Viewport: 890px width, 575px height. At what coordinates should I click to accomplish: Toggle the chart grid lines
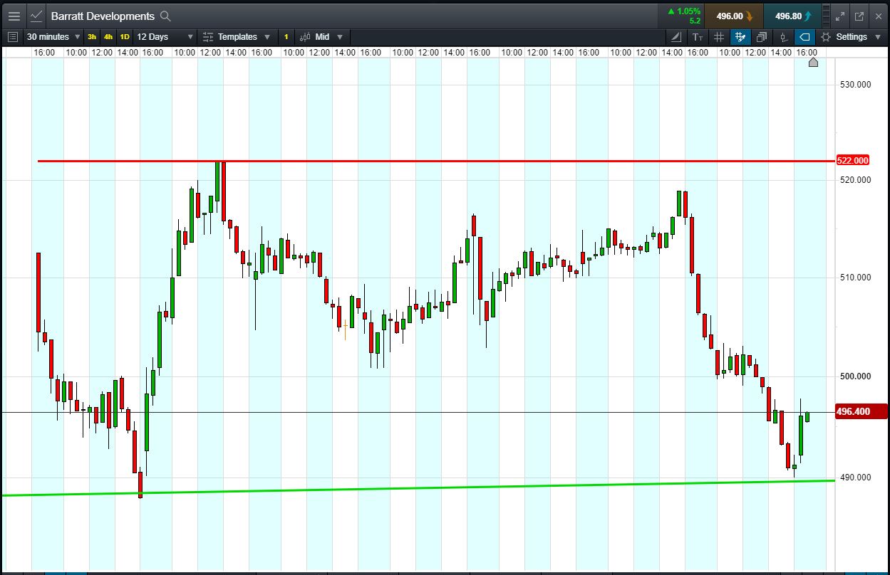pyautogui.click(x=719, y=37)
